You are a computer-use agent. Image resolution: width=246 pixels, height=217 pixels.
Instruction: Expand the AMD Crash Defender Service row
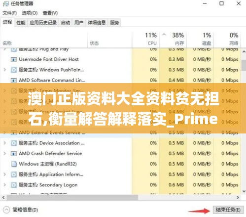(x=5, y=154)
